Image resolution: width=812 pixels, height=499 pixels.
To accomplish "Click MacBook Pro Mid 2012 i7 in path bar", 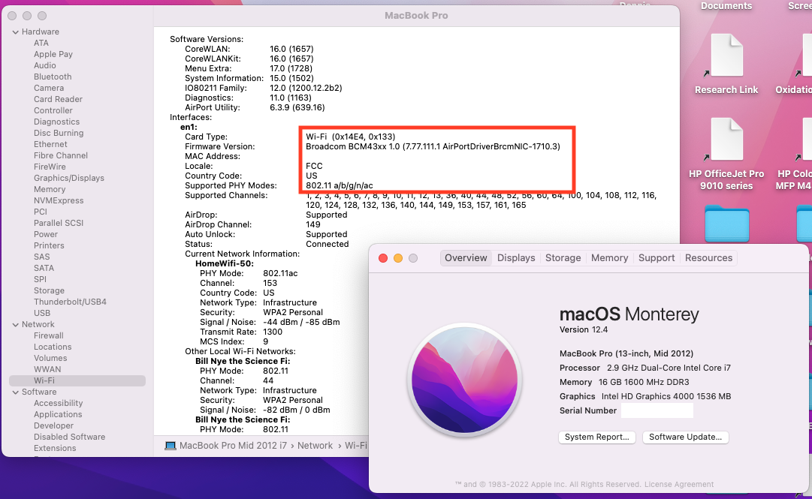I will click(233, 446).
